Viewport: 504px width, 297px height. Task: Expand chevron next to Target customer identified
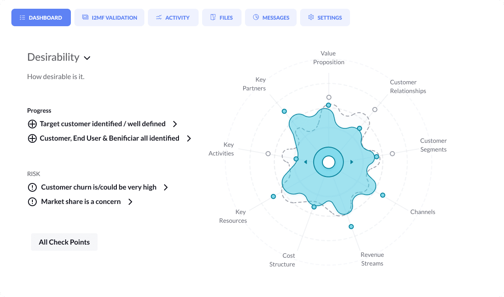click(175, 124)
